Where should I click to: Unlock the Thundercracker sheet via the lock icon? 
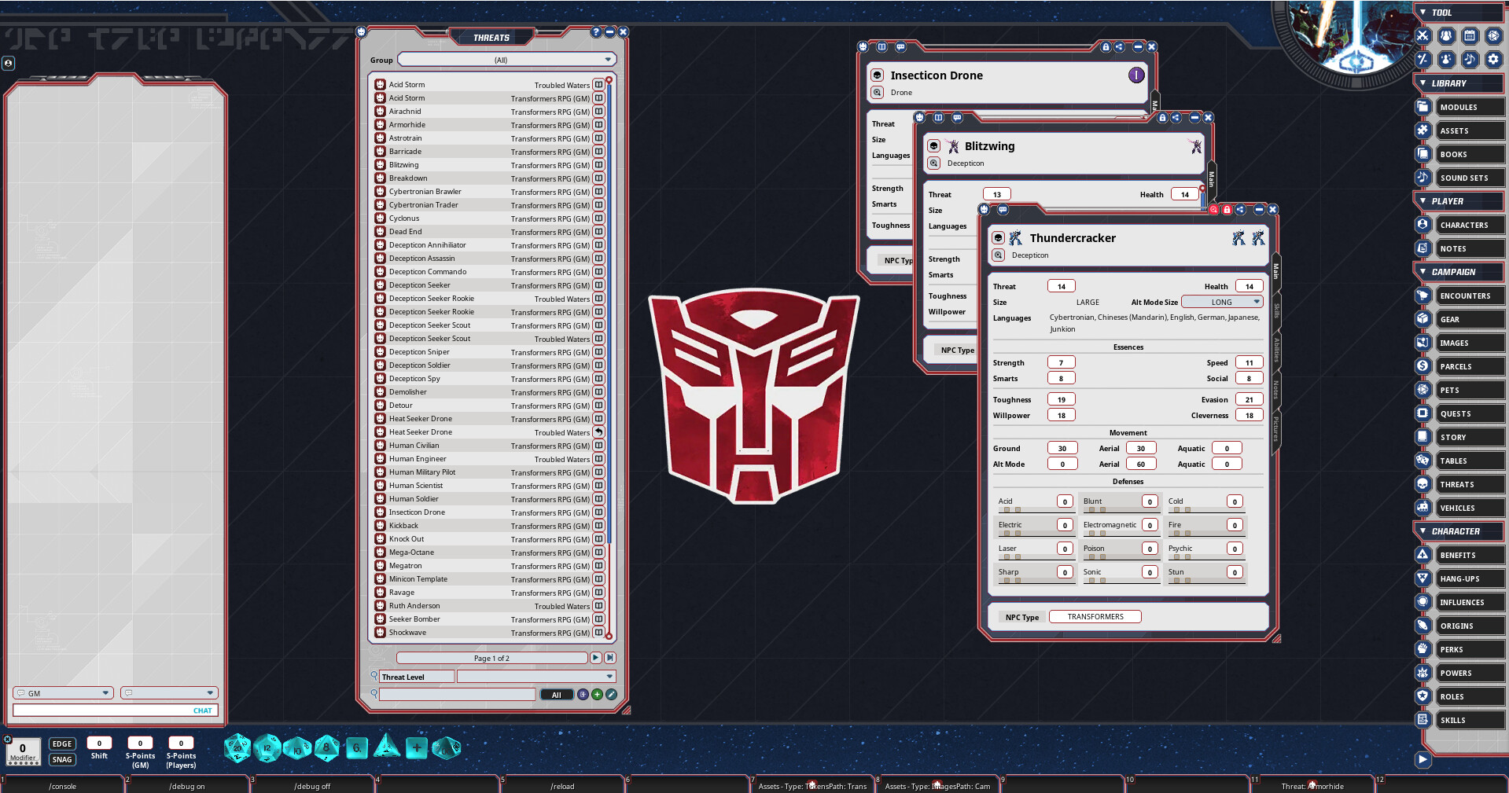pyautogui.click(x=1227, y=209)
